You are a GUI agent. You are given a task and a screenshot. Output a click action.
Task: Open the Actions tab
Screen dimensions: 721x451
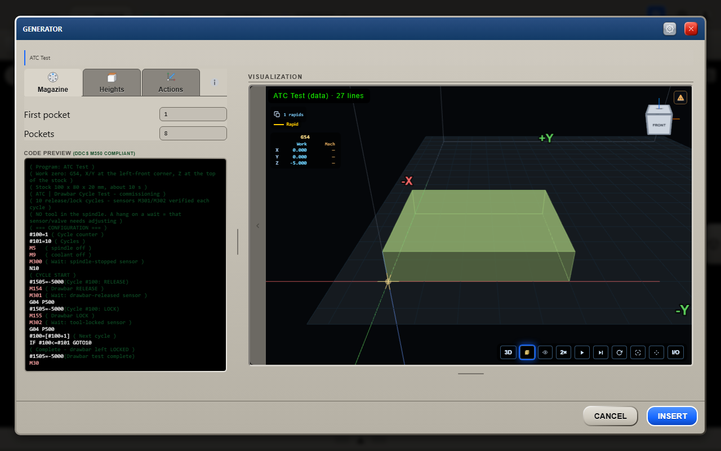[171, 82]
